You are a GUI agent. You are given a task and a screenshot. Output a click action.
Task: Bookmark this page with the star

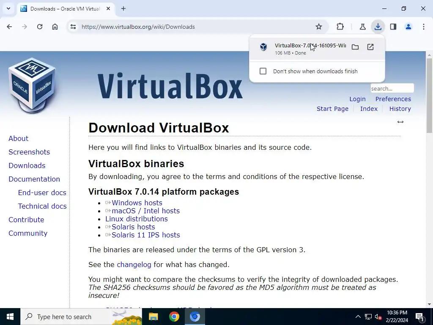point(319,27)
